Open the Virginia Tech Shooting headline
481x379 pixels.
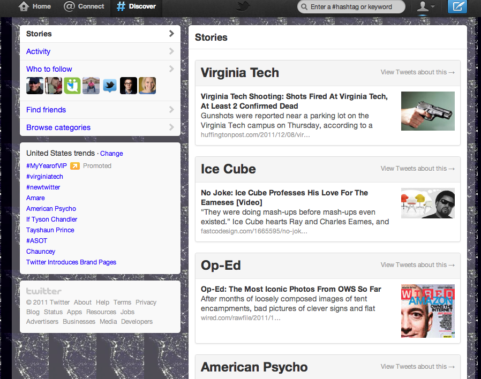tap(294, 101)
